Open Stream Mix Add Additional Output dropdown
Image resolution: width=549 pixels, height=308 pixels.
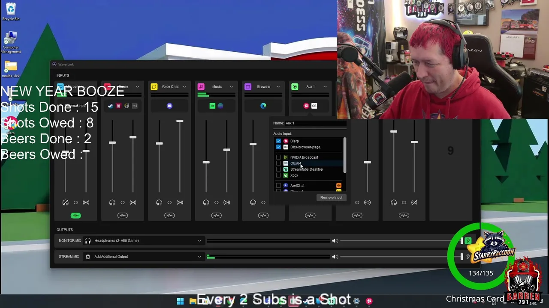(143, 257)
